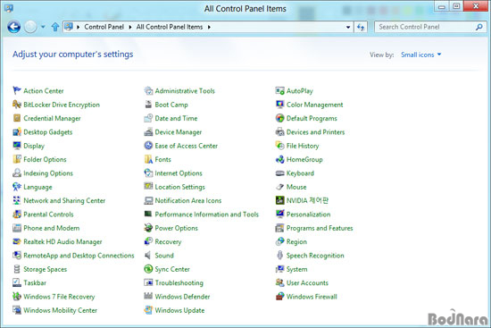Go back with the Back arrow button
The width and height of the screenshot is (491, 328).
click(13, 27)
